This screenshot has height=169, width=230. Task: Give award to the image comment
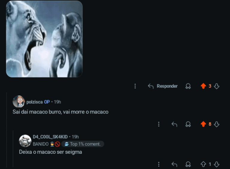click(x=188, y=86)
